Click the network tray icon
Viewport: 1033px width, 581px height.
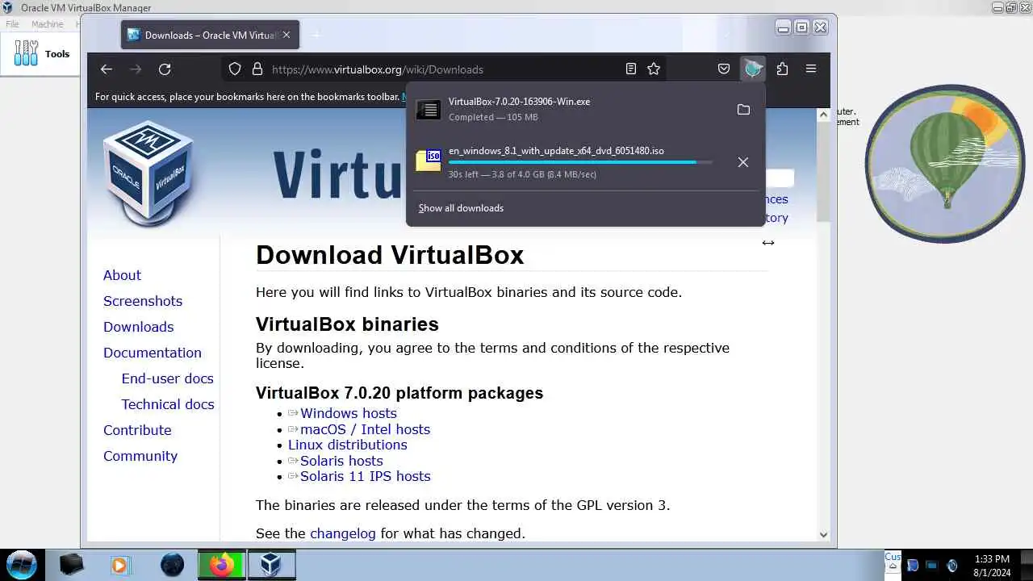pyautogui.click(x=931, y=566)
